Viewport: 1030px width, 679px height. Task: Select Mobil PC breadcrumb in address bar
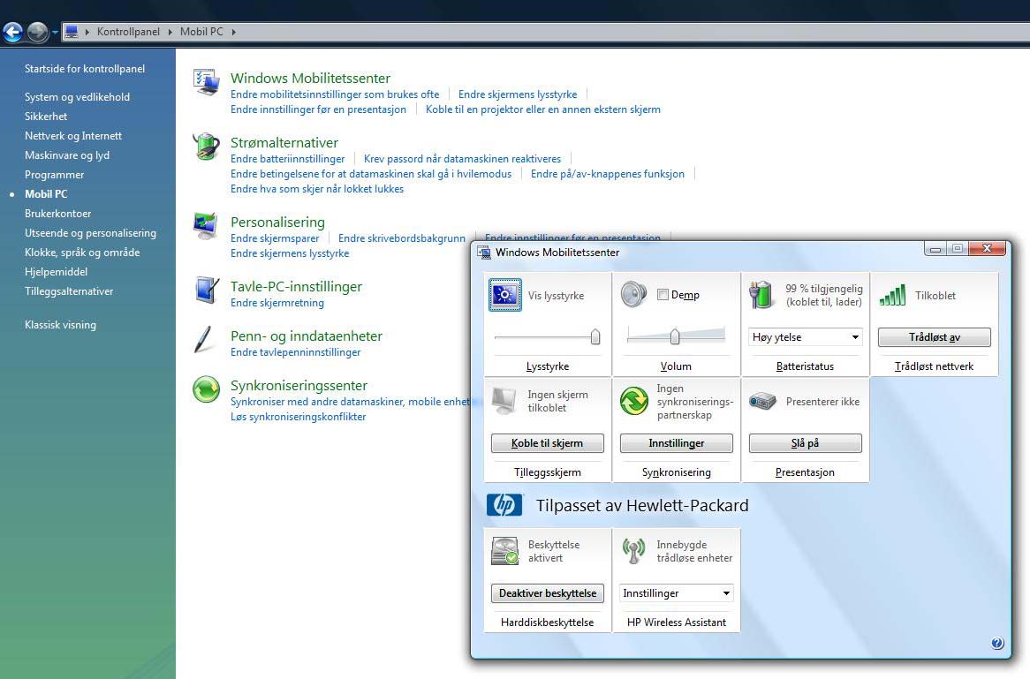click(x=201, y=32)
